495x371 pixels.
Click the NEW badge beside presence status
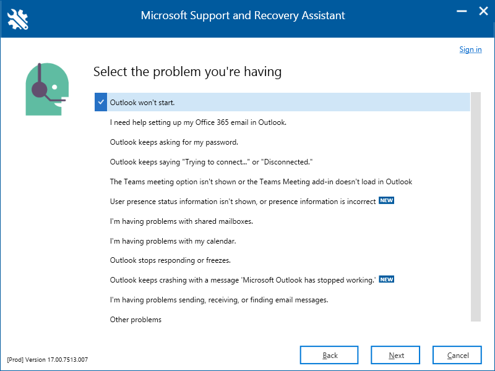386,200
